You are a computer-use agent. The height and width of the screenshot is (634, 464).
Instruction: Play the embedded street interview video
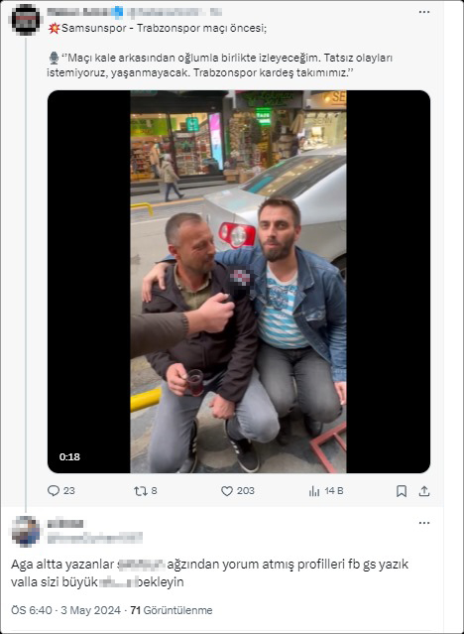click(239, 282)
